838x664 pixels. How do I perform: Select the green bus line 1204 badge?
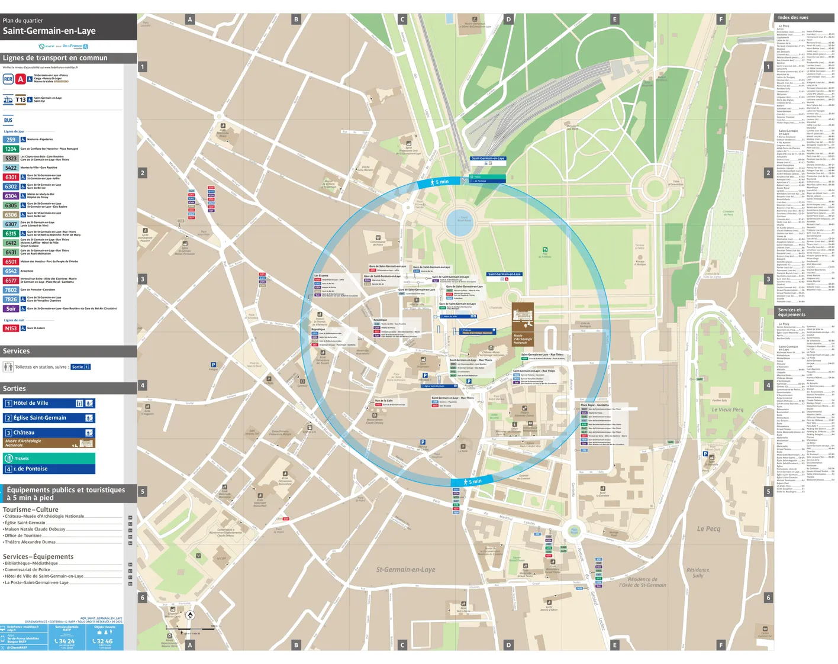point(11,149)
